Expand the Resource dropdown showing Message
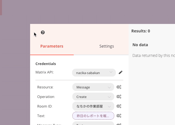The width and height of the screenshot is (175, 125). [93, 87]
